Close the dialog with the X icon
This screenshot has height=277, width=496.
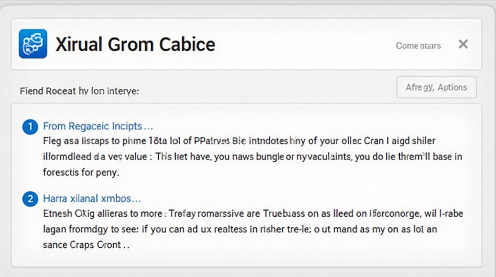point(463,44)
